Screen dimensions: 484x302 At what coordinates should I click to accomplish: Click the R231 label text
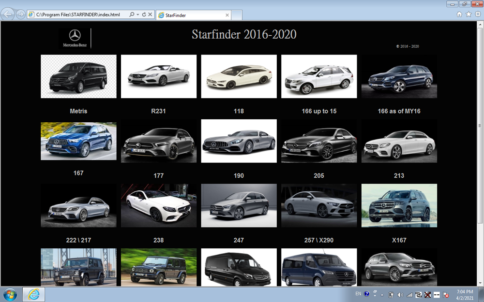click(x=158, y=111)
